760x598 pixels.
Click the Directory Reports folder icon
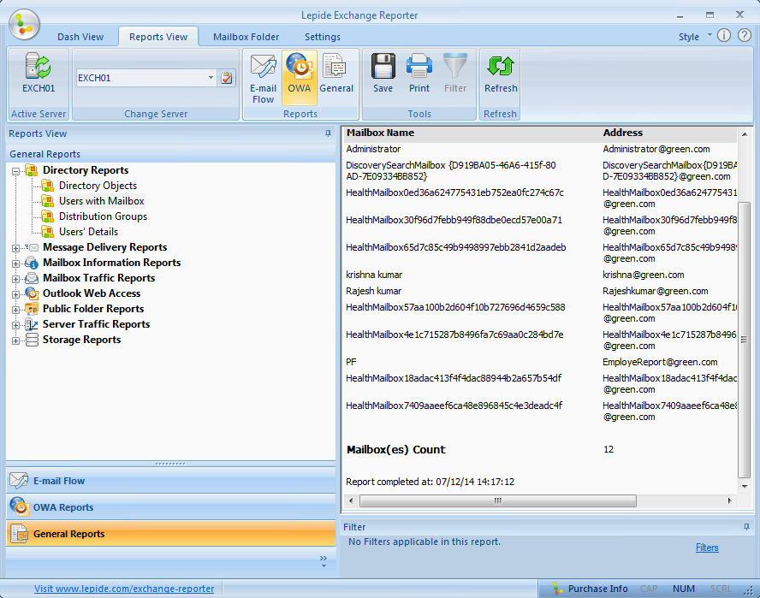[x=32, y=170]
